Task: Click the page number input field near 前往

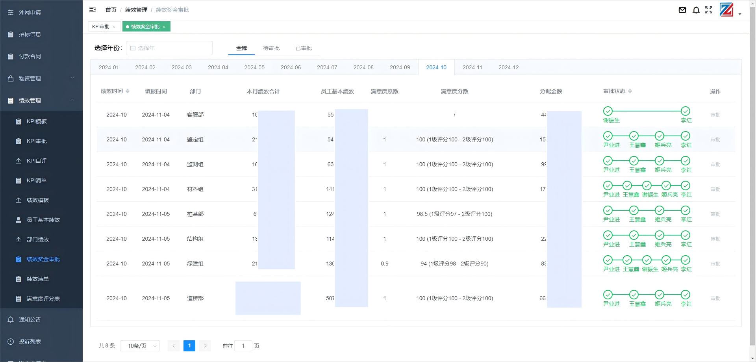Action: 243,345
